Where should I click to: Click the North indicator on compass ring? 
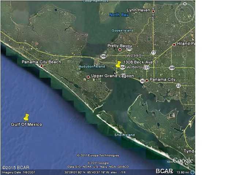tap(185, 4)
